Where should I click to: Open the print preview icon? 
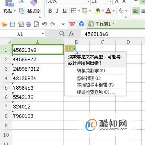36,24
